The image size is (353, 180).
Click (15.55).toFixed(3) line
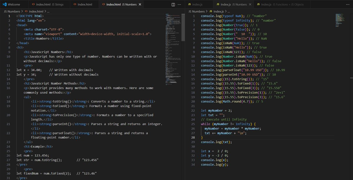pos(241,88)
